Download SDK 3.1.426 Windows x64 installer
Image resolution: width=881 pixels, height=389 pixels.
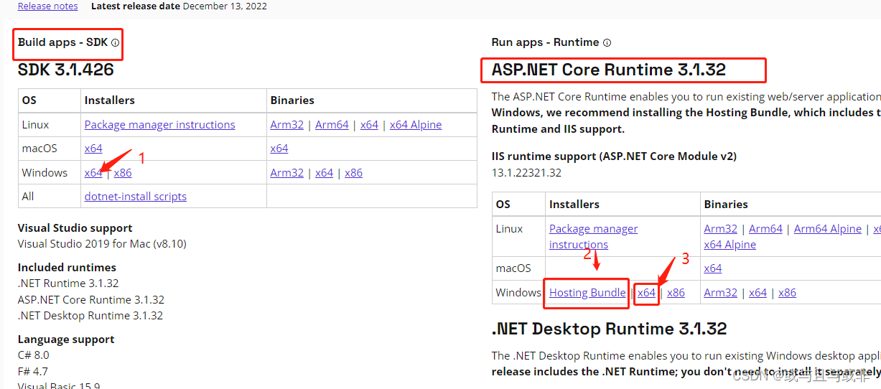tap(93, 172)
